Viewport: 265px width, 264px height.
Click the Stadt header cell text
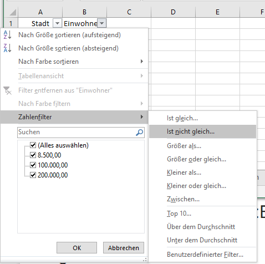click(x=40, y=23)
